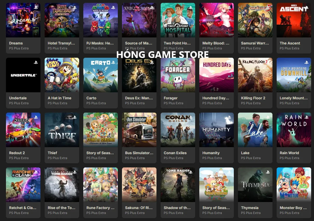314x221 pixels.
Task: Select the Ratchet & Clank cover image
Action: click(x=23, y=185)
